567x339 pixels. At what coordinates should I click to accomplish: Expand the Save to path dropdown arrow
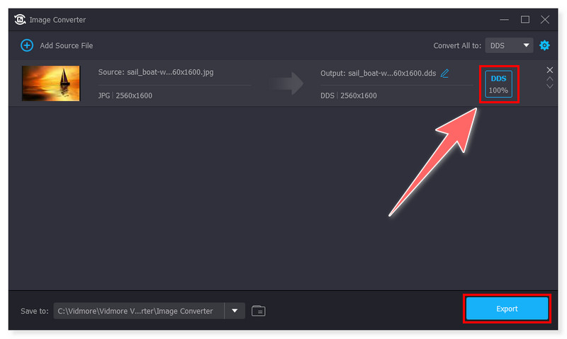[x=235, y=311]
